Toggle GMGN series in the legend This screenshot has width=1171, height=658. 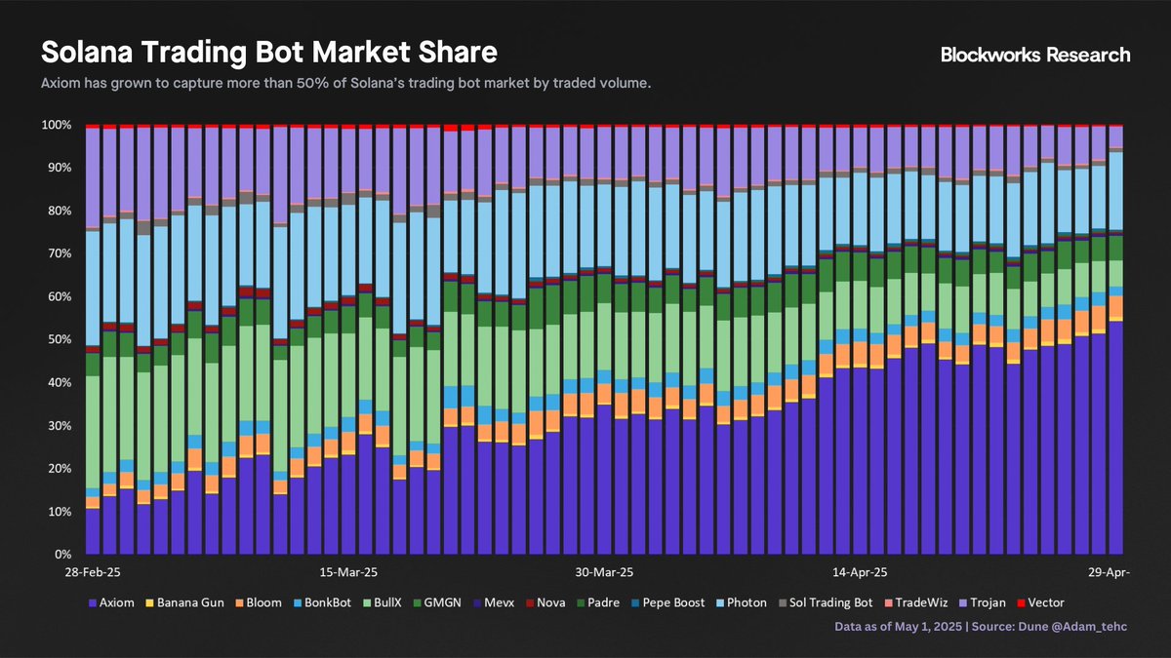(x=437, y=603)
